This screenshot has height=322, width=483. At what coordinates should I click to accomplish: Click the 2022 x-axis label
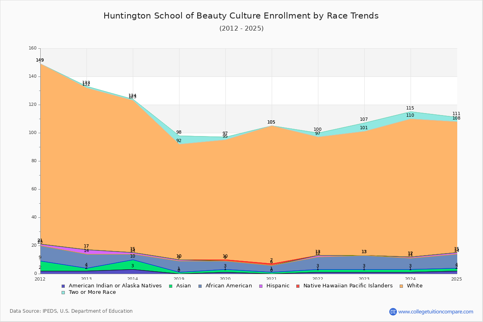click(x=318, y=279)
